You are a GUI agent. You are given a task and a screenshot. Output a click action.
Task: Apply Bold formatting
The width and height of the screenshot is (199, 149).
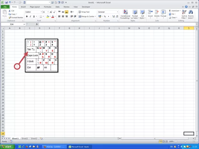click(x=26, y=16)
